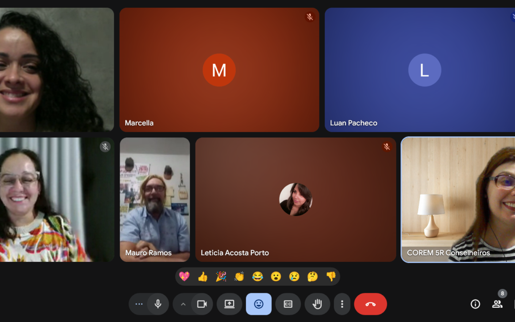Open the meeting details info icon
This screenshot has height=322, width=515.
(x=475, y=304)
